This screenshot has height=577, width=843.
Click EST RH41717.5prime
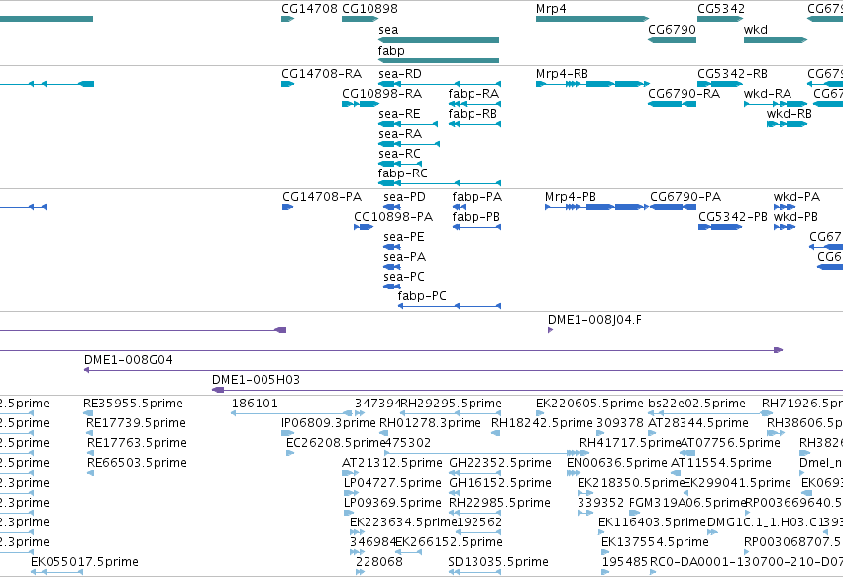click(x=630, y=443)
